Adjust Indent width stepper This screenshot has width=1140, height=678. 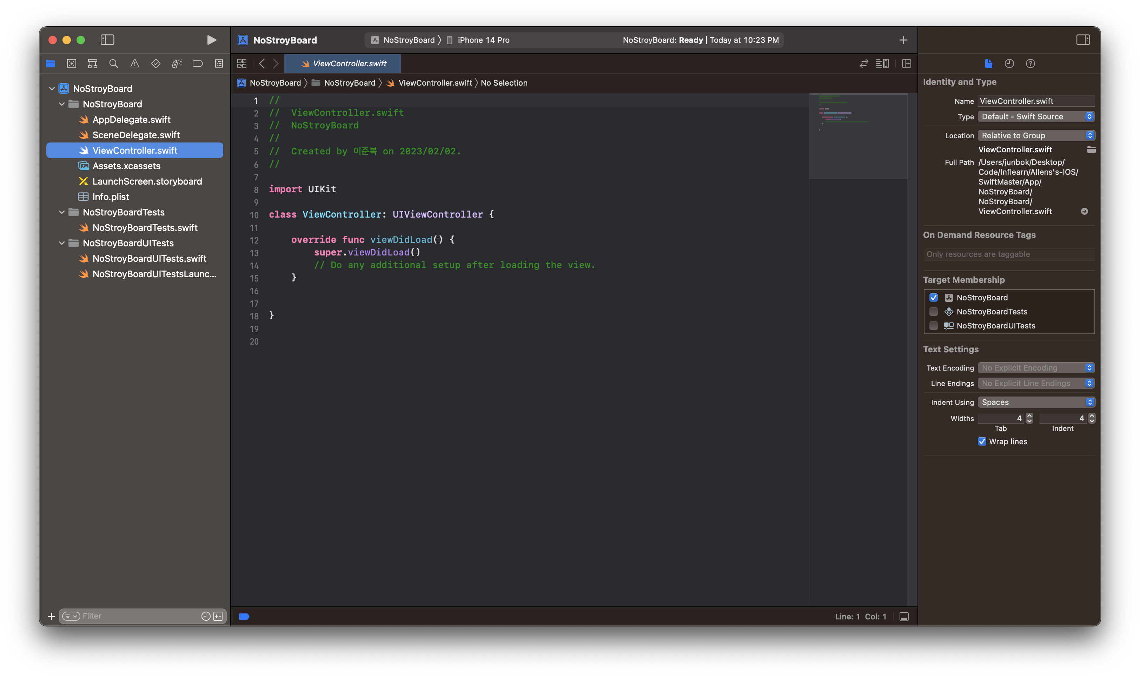(x=1092, y=418)
